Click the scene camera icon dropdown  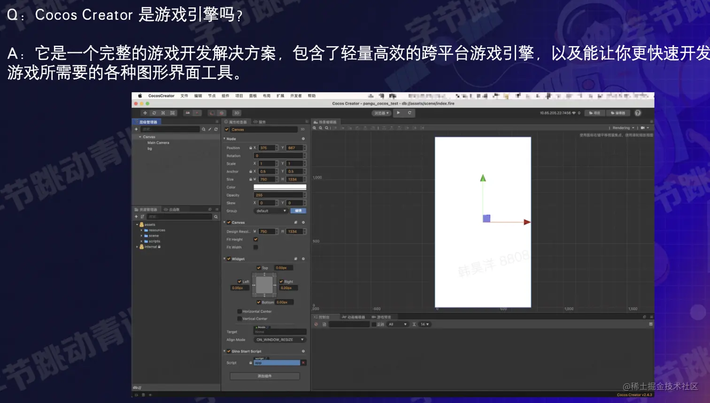pyautogui.click(x=645, y=128)
